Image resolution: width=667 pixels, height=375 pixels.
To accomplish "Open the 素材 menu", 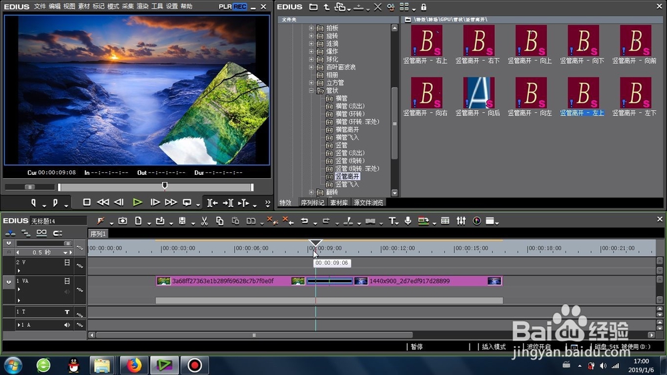I will coord(84,7).
